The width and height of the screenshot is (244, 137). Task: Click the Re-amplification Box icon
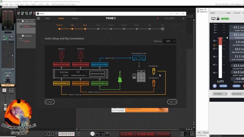point(139,58)
